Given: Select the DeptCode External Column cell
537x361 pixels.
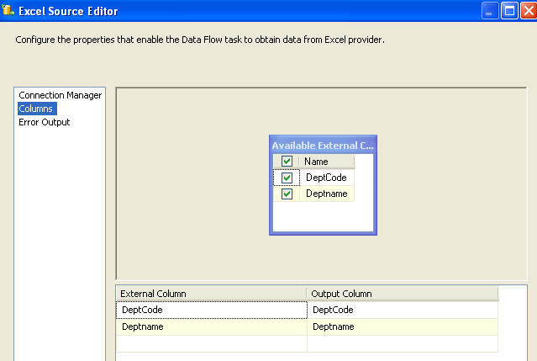Looking at the screenshot, I should tap(212, 310).
